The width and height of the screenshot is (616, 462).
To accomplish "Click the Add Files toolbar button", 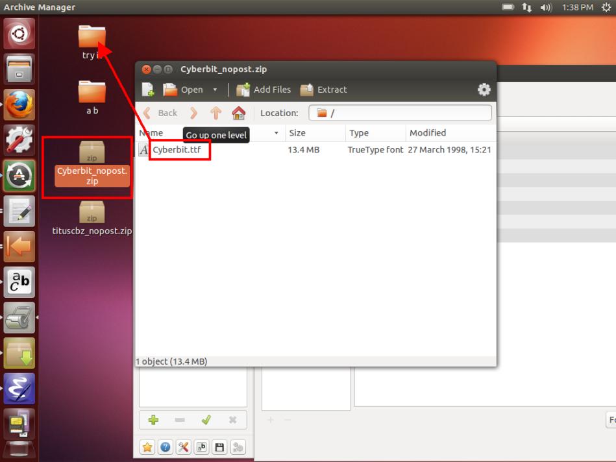I will pos(264,90).
